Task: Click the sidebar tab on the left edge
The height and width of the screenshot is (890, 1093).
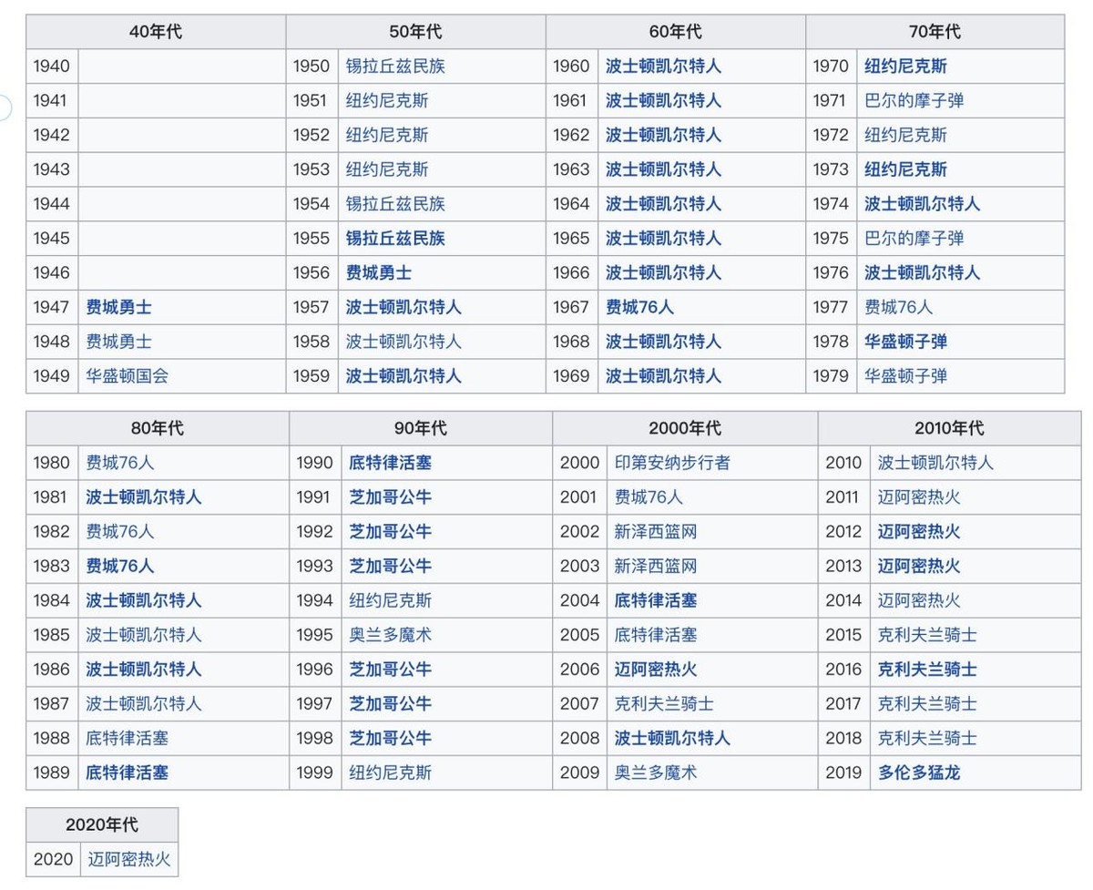Action: (4, 107)
